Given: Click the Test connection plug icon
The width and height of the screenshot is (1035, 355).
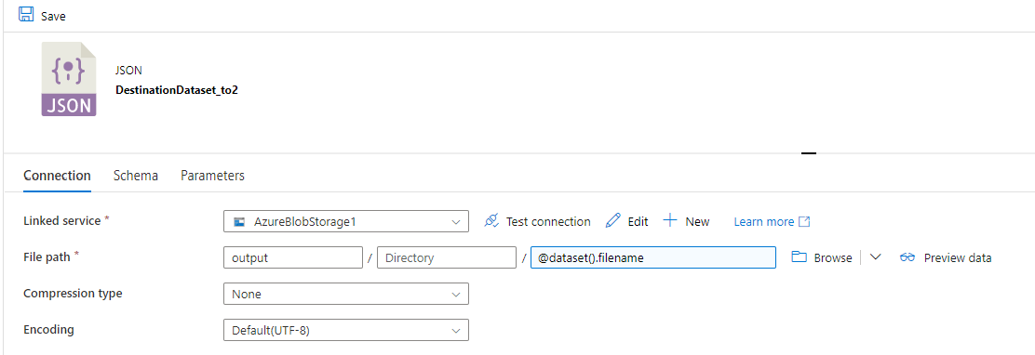Looking at the screenshot, I should [x=491, y=221].
